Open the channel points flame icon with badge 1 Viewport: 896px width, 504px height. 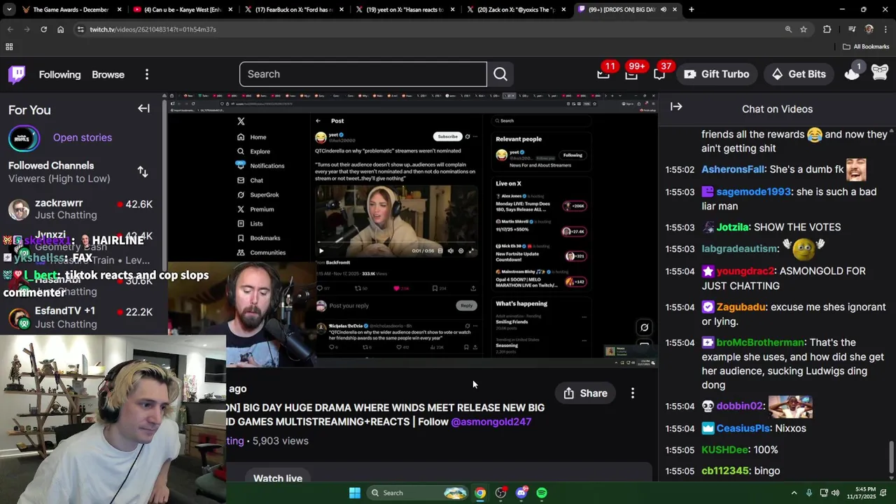pos(852,73)
